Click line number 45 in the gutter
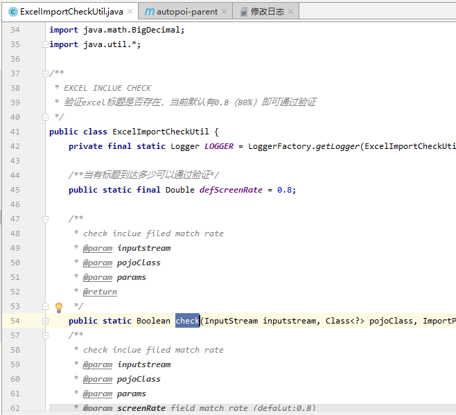 pos(15,190)
